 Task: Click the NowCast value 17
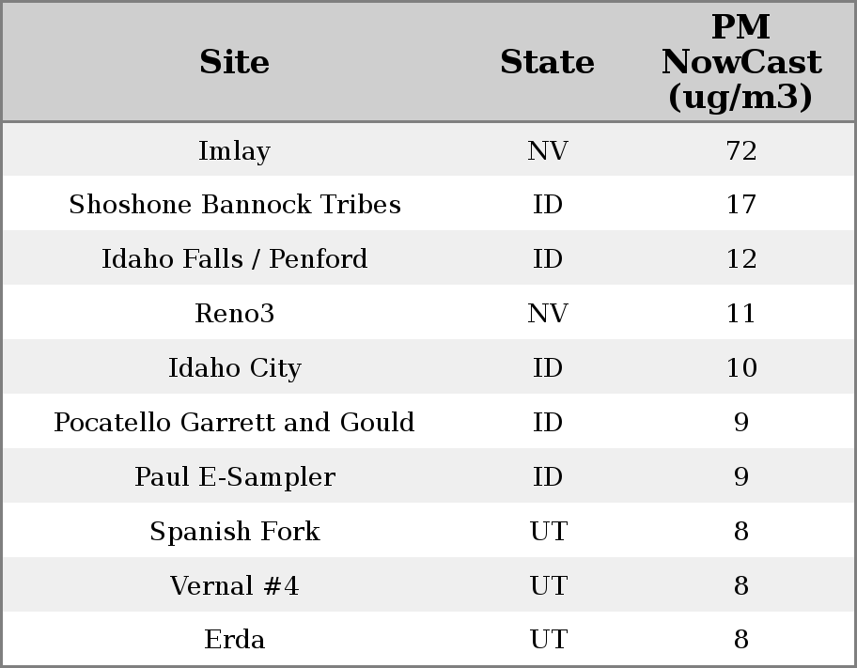coord(740,205)
